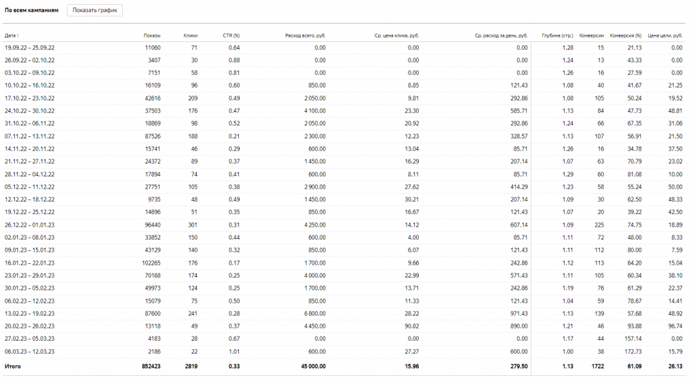This screenshot has height=380, width=695.
Task: Click the Показать график button
Action: pyautogui.click(x=94, y=11)
